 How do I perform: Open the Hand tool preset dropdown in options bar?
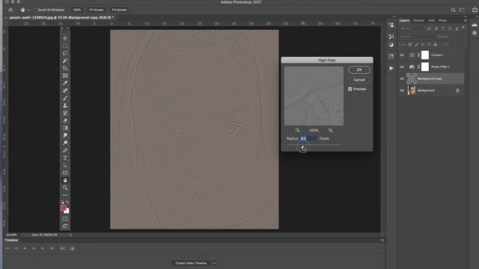[x=28, y=10]
